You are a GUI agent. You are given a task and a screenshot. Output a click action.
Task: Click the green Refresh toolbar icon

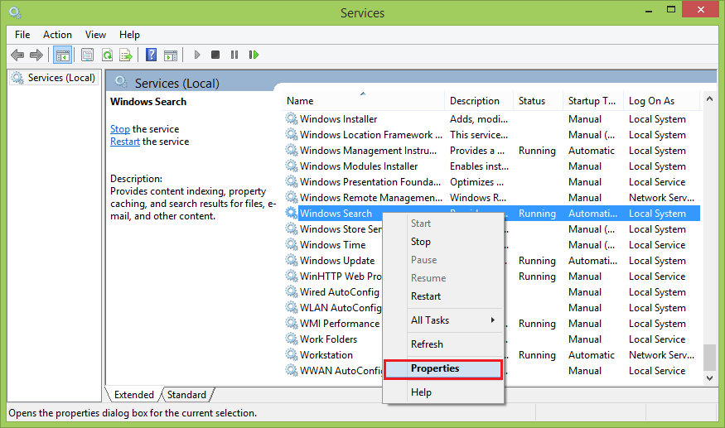[107, 55]
